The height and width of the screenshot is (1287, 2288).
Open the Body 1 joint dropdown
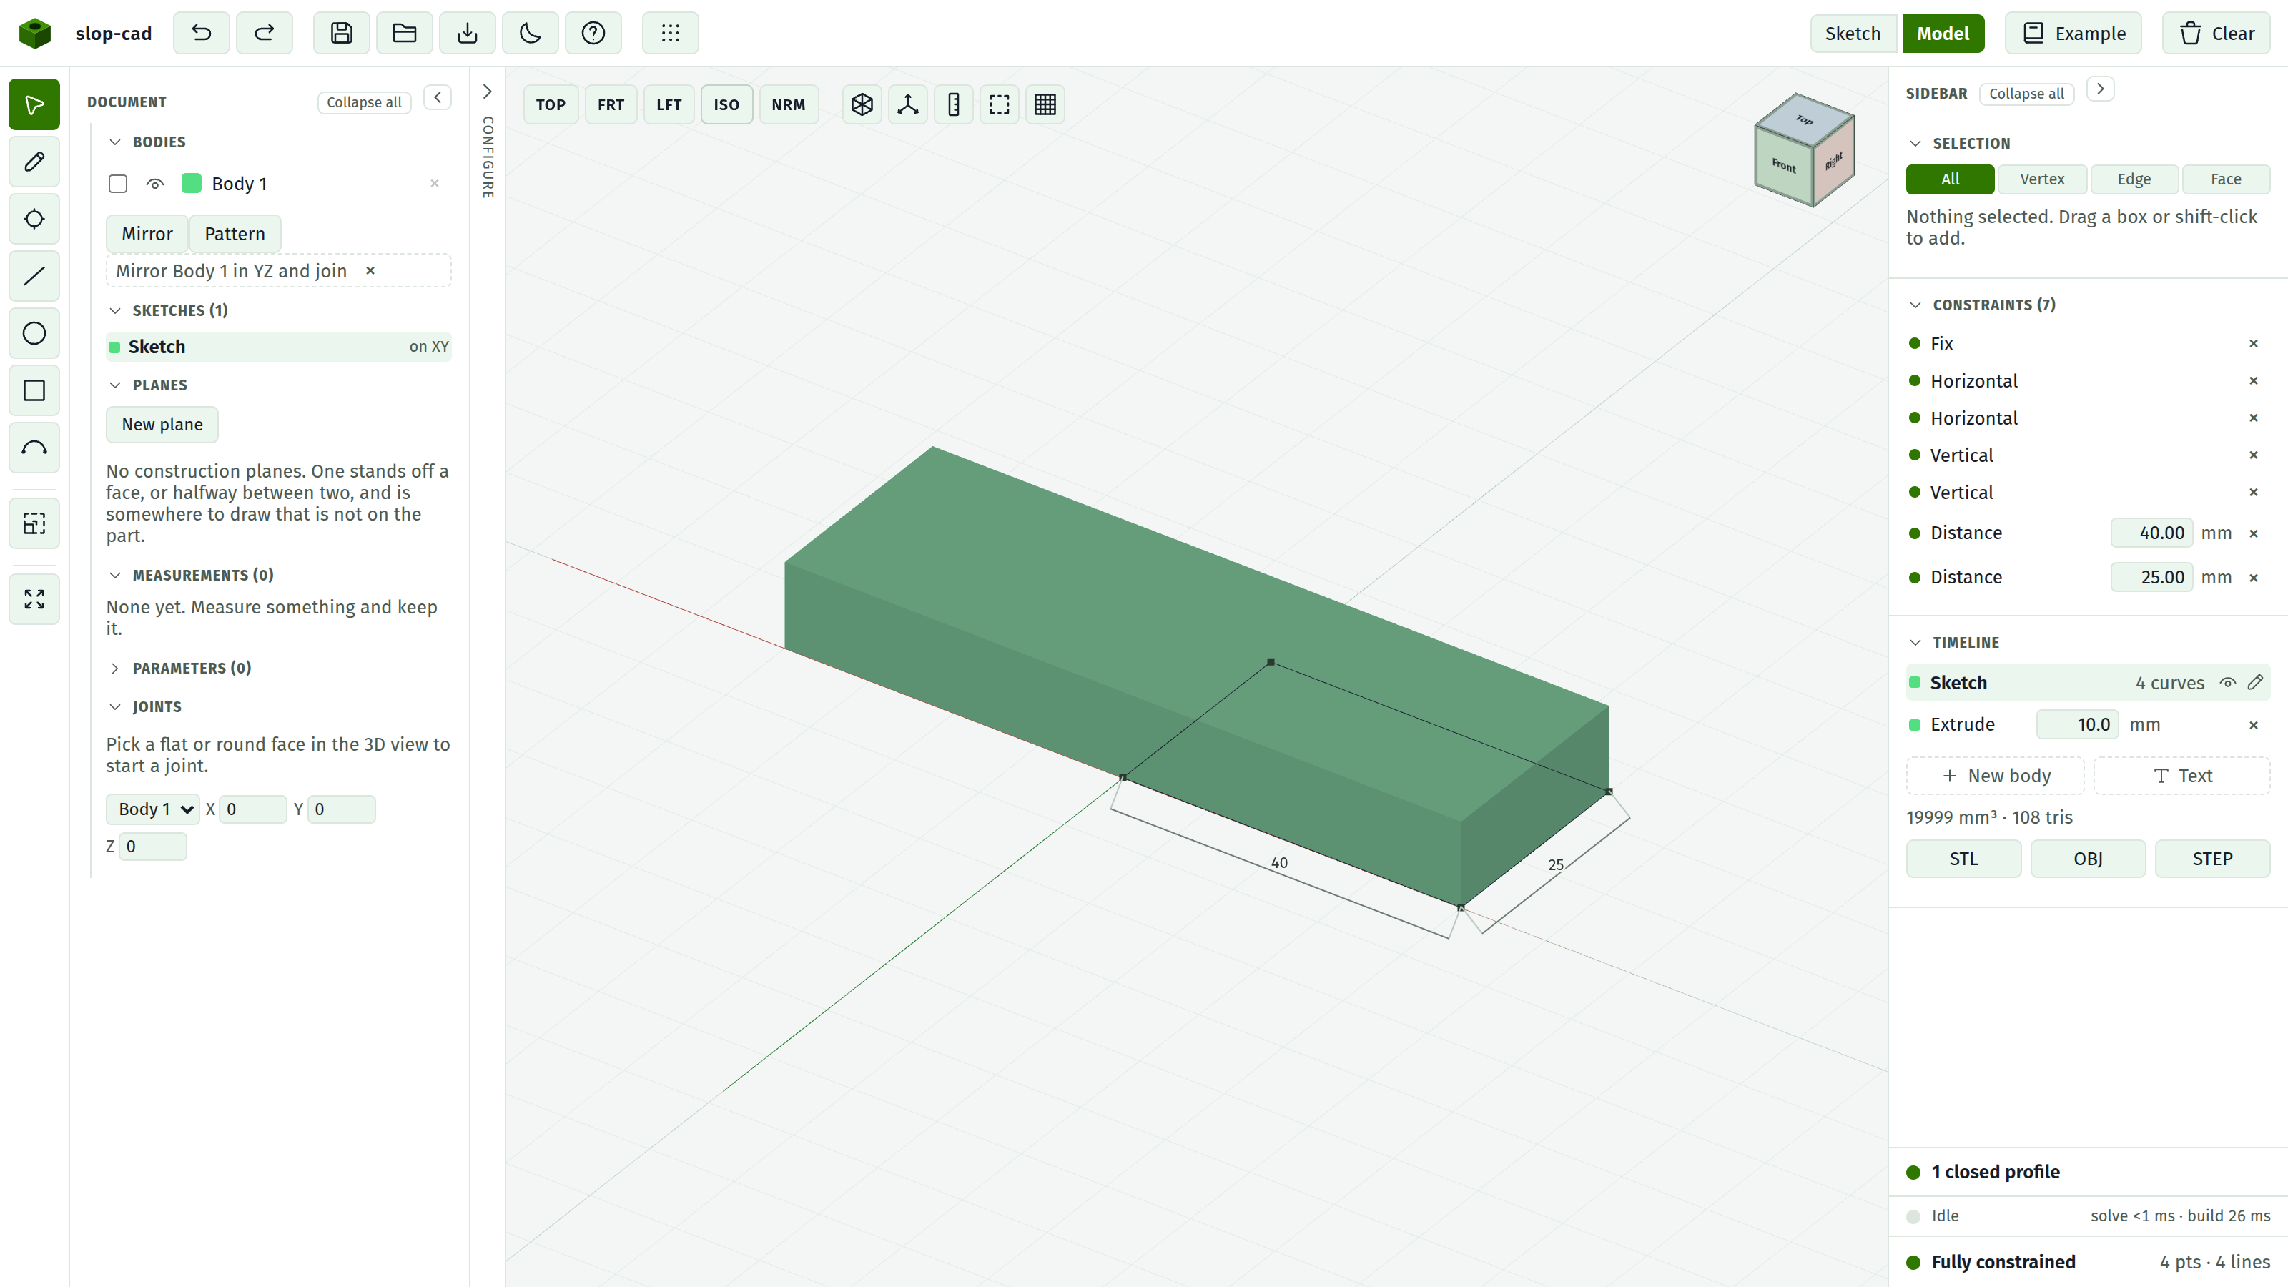point(153,809)
